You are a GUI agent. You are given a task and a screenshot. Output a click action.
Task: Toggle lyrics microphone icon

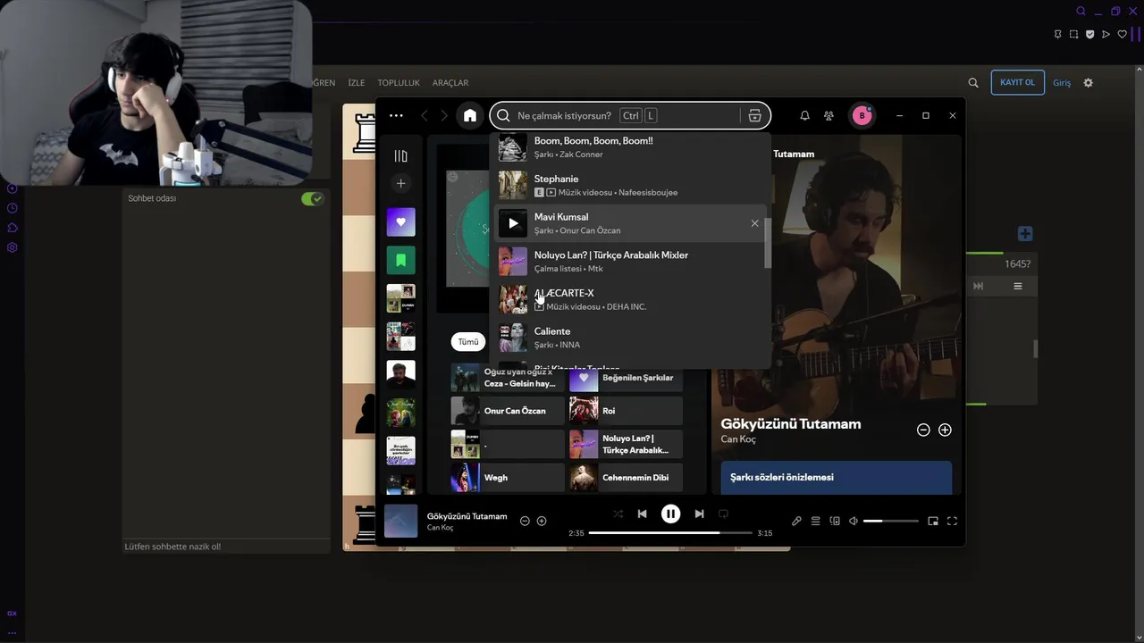796,521
